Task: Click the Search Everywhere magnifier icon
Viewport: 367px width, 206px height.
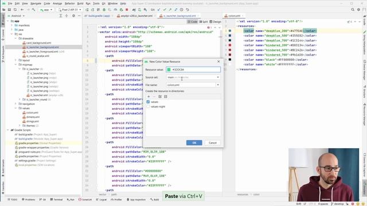Action: [x=353, y=10]
